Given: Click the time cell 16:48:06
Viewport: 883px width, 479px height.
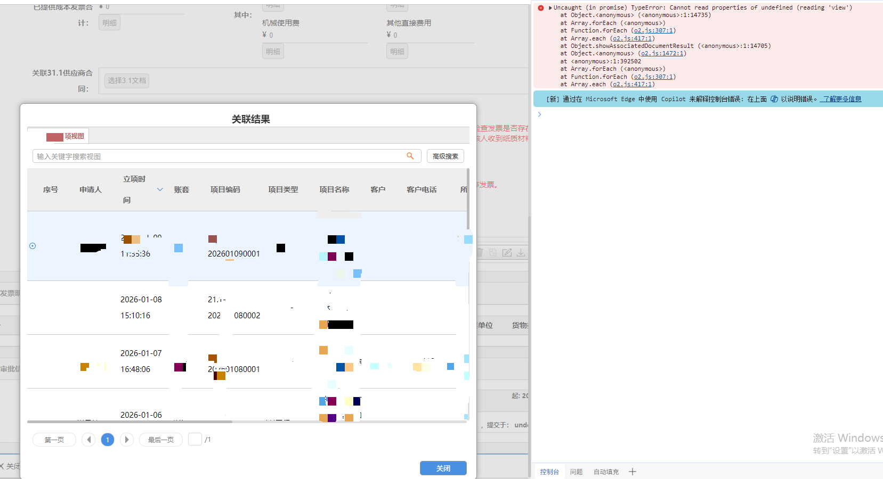Looking at the screenshot, I should click(135, 369).
